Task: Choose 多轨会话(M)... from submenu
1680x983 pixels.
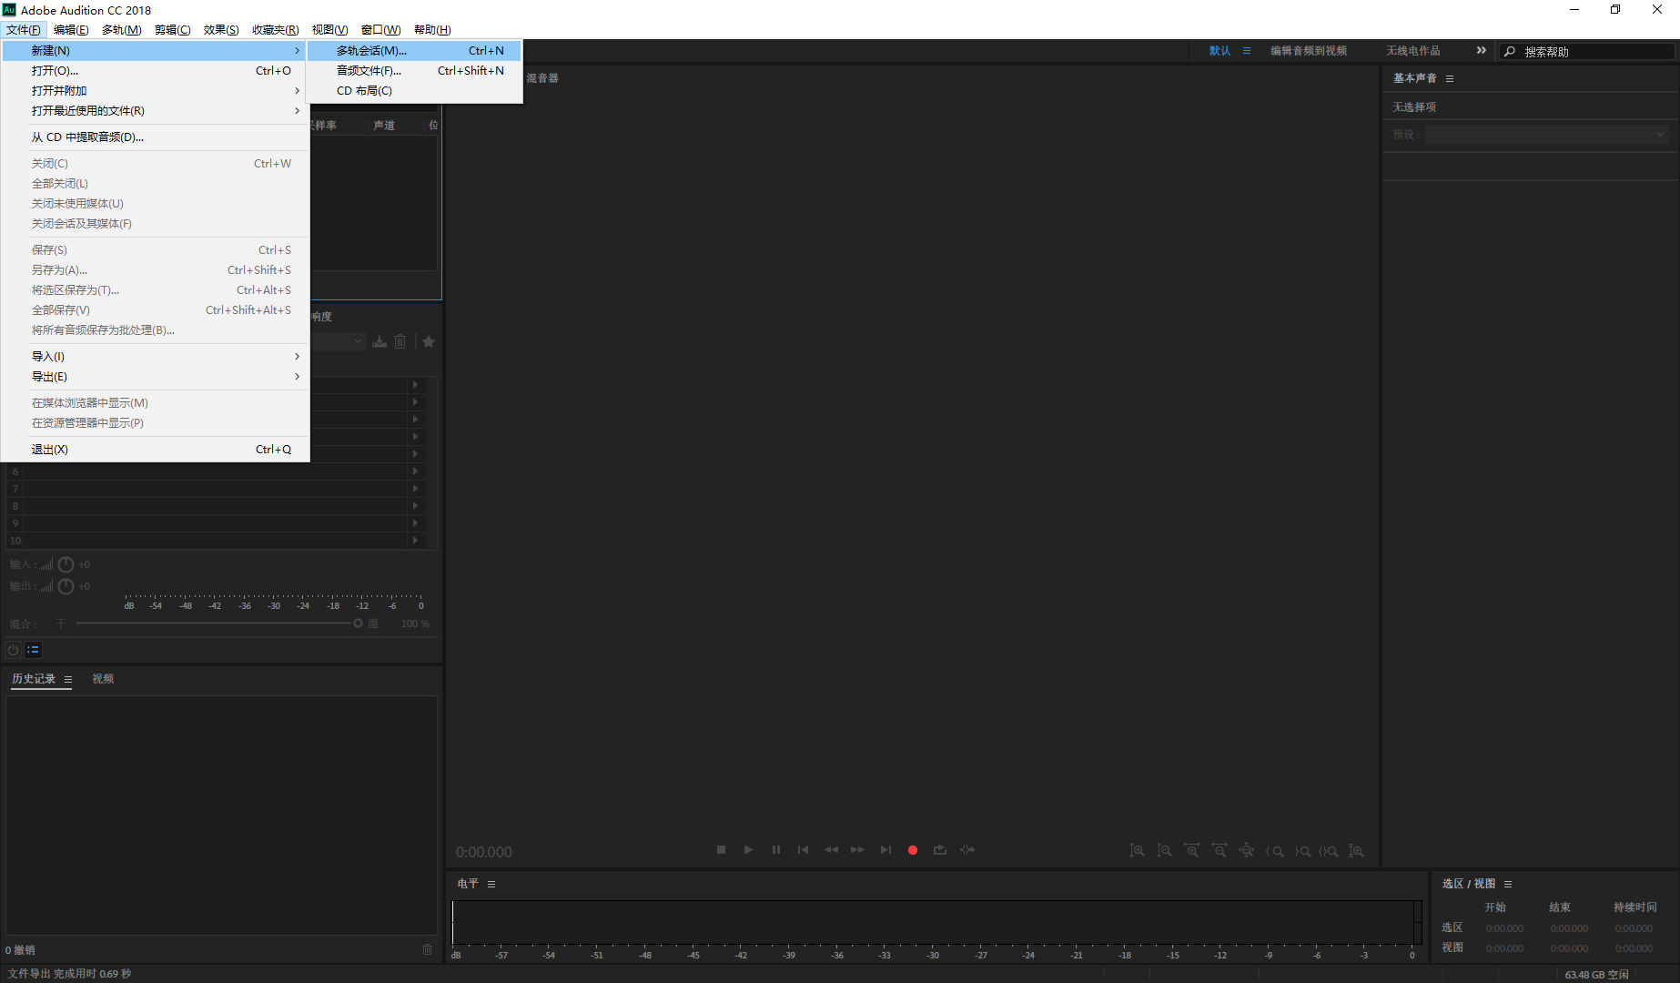Action: 414,51
